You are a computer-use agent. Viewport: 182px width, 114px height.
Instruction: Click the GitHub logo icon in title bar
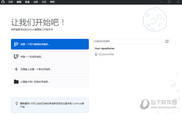coord(3,2)
